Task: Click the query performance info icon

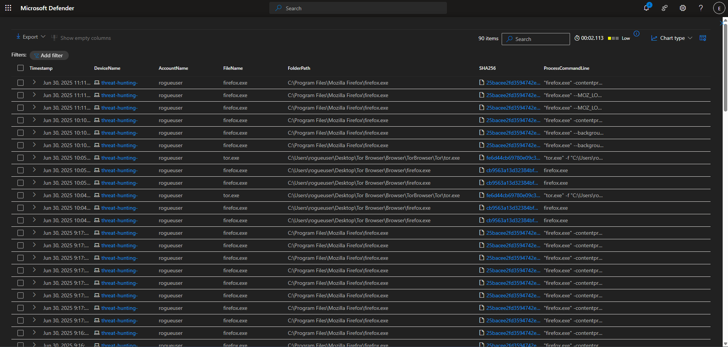Action: [636, 34]
